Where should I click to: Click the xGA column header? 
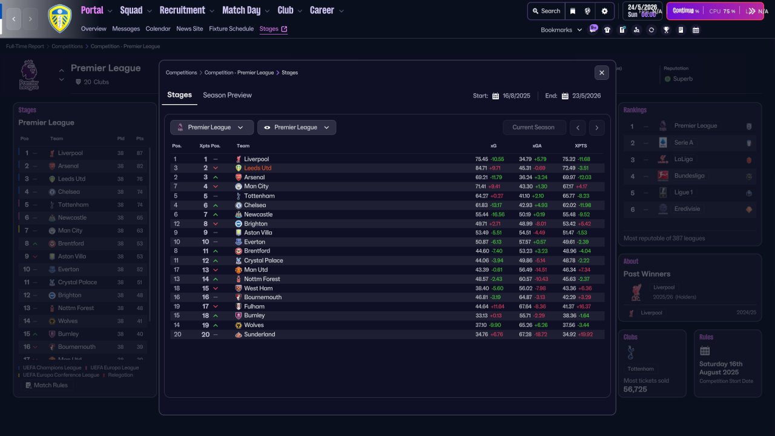[x=537, y=146]
